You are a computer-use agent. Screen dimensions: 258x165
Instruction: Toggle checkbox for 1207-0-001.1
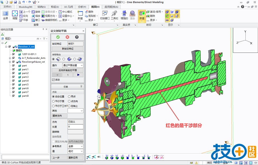(13, 54)
